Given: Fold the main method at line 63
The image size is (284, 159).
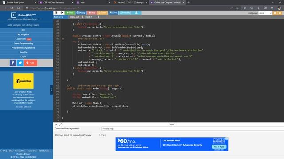Looking at the screenshot, I should click(60, 88).
